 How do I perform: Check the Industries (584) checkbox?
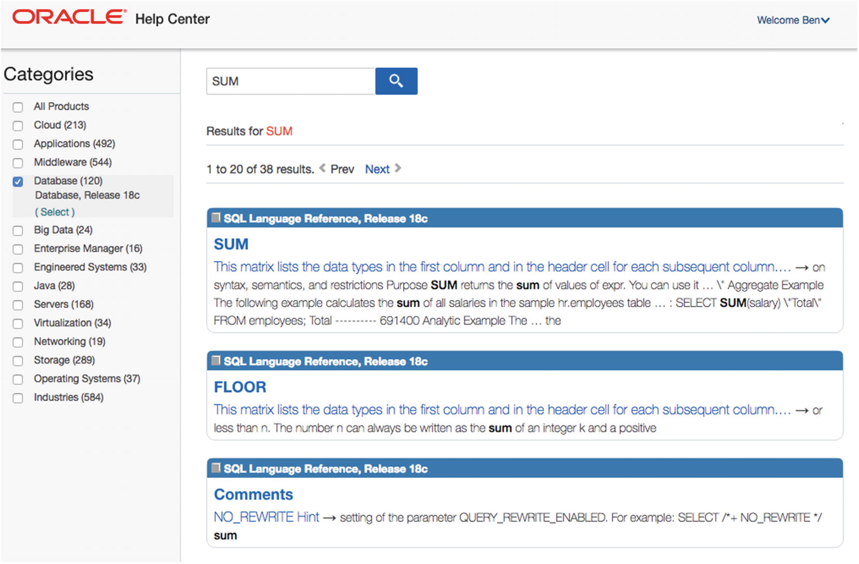(x=18, y=398)
